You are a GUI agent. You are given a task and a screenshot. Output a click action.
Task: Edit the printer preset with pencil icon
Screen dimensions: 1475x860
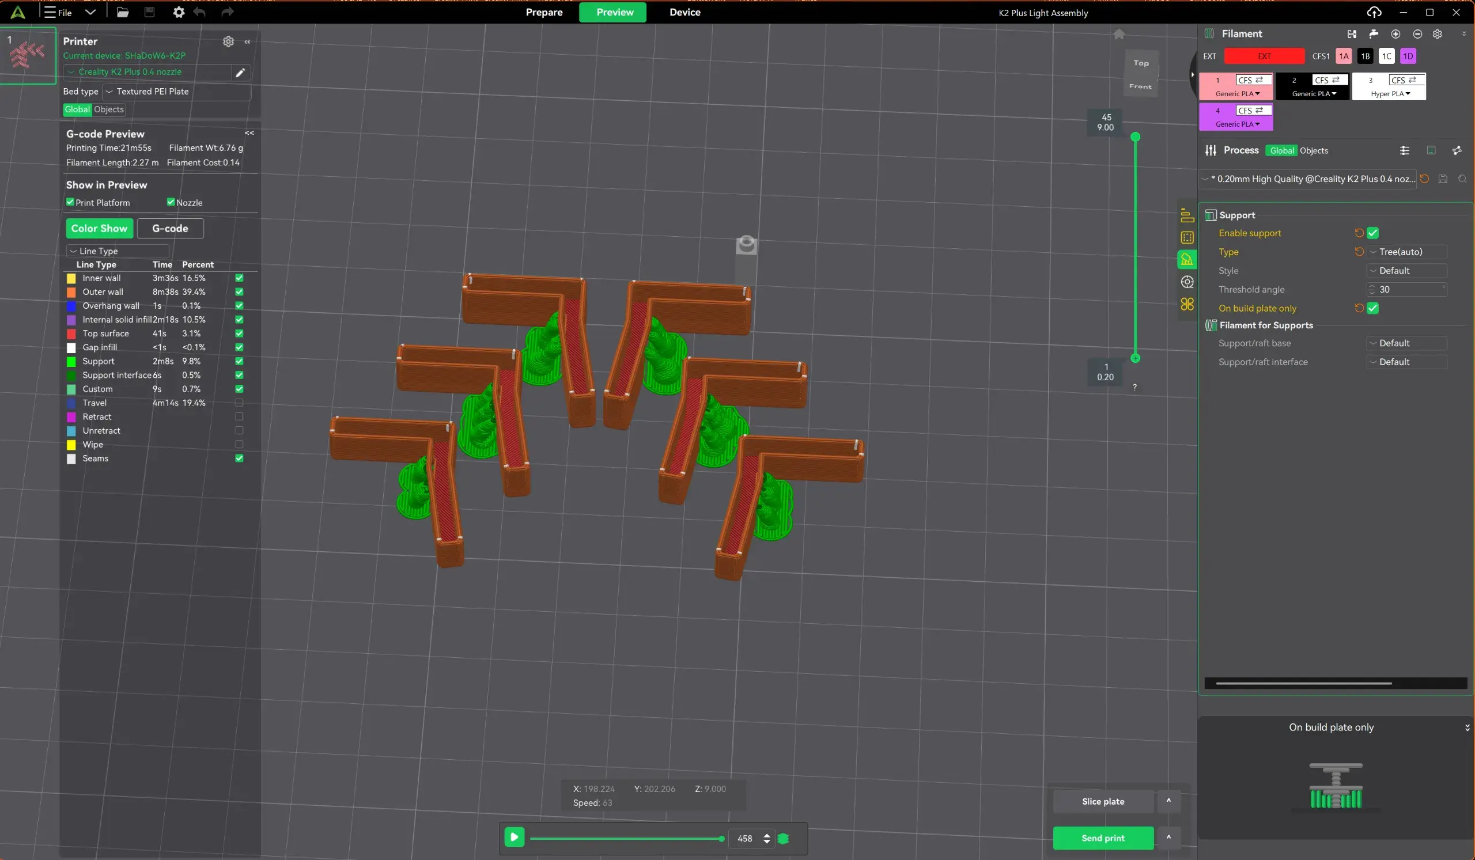[x=240, y=73]
